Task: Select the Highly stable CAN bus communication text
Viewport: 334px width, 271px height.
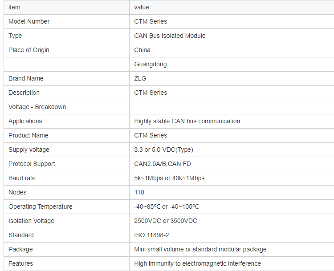Action: point(187,121)
